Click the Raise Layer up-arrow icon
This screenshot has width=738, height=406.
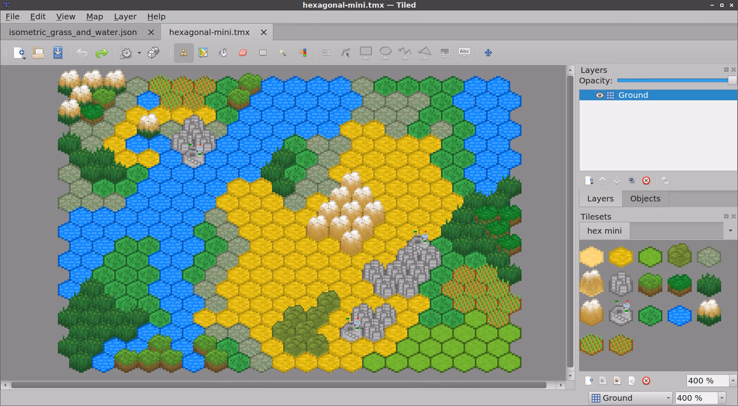tap(602, 180)
